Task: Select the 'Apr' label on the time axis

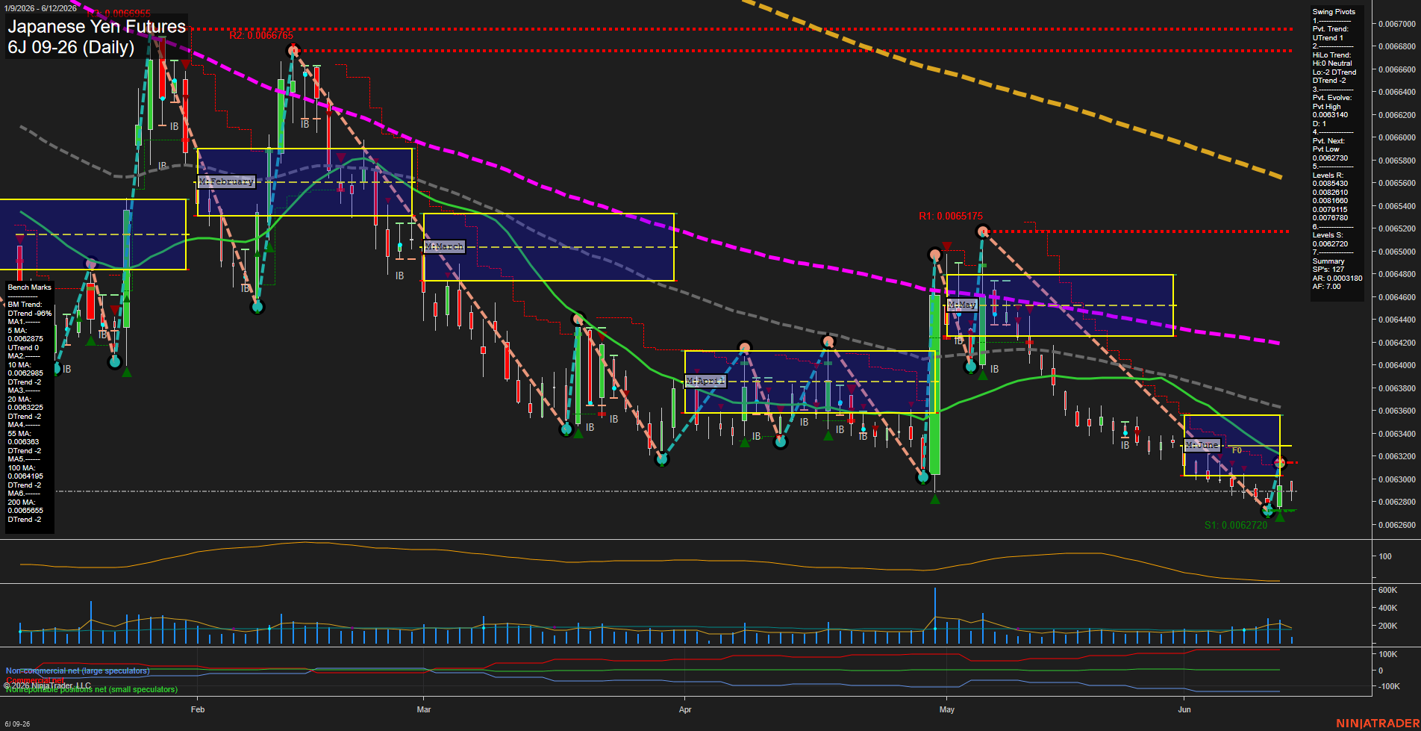Action: 685,709
